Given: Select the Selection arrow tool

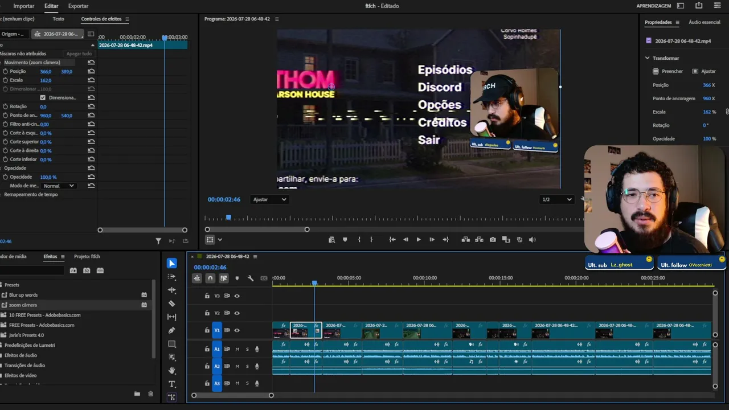Looking at the screenshot, I should point(172,263).
